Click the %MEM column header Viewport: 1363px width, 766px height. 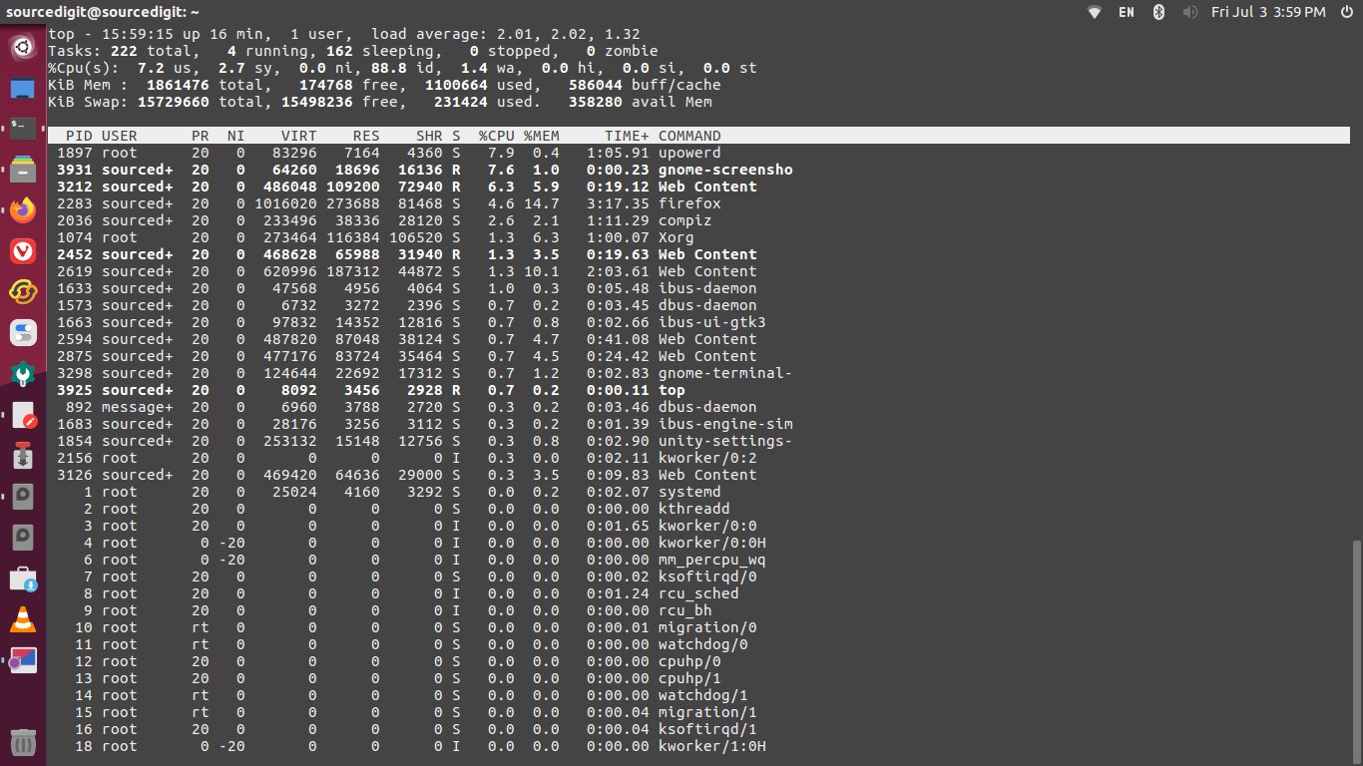(x=542, y=136)
